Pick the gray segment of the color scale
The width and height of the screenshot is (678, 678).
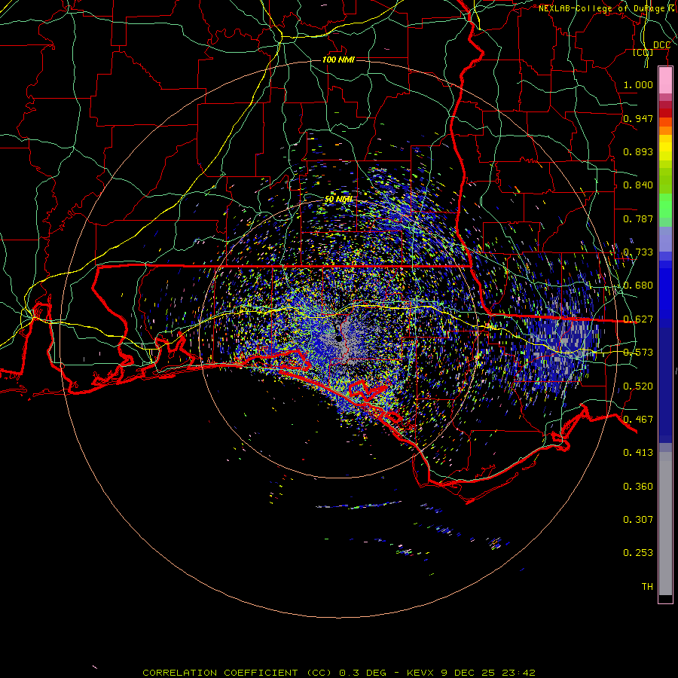click(665, 524)
